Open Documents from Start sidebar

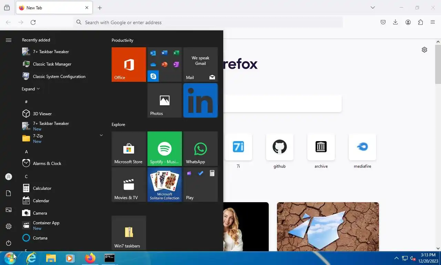pos(9,193)
